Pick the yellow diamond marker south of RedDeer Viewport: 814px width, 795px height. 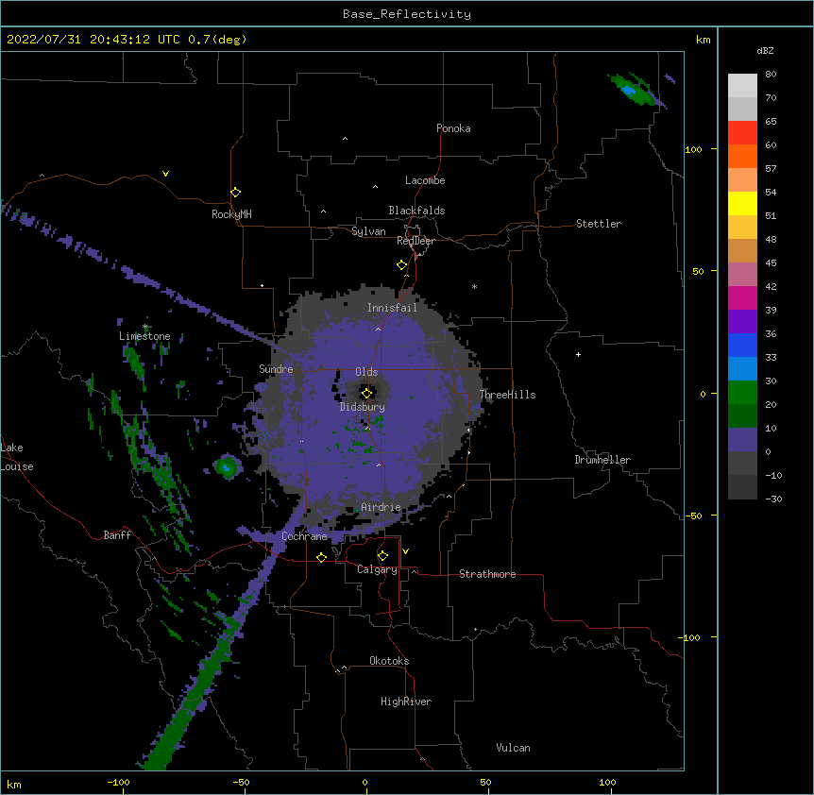pyautogui.click(x=401, y=265)
